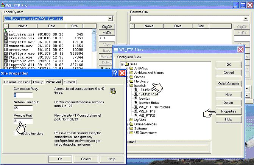Click the ftp95pro.exe file icon
The height and width of the screenshot is (165, 254).
click(6, 53)
